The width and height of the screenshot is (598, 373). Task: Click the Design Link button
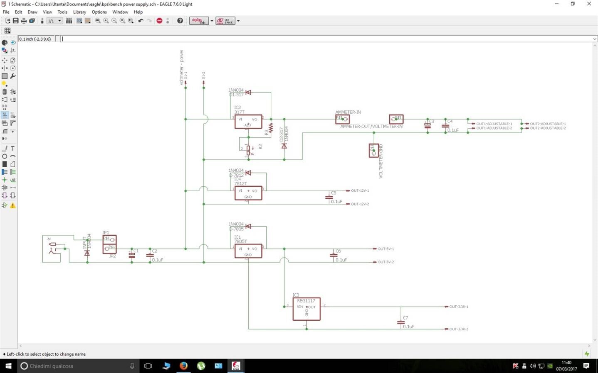(x=199, y=21)
